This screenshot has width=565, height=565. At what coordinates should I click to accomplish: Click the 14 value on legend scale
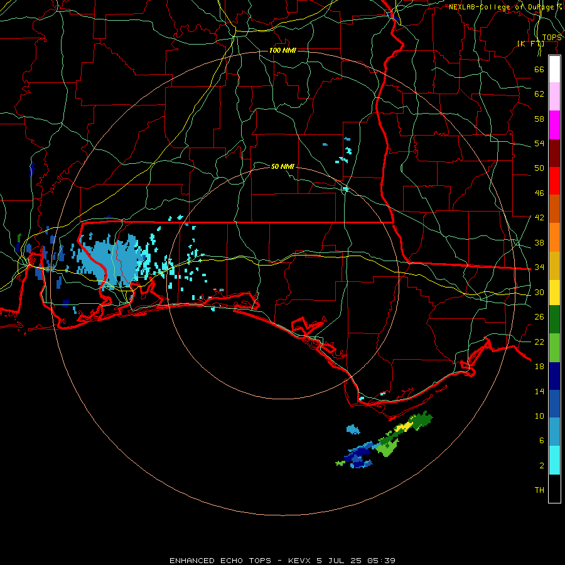click(x=539, y=391)
